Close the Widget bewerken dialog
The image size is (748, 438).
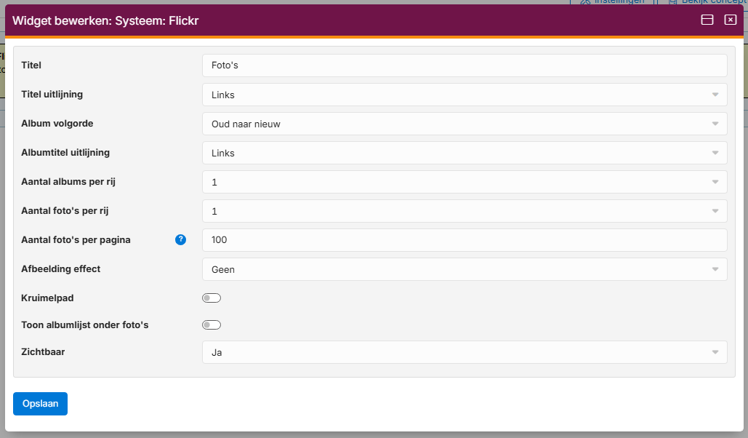pyautogui.click(x=731, y=20)
